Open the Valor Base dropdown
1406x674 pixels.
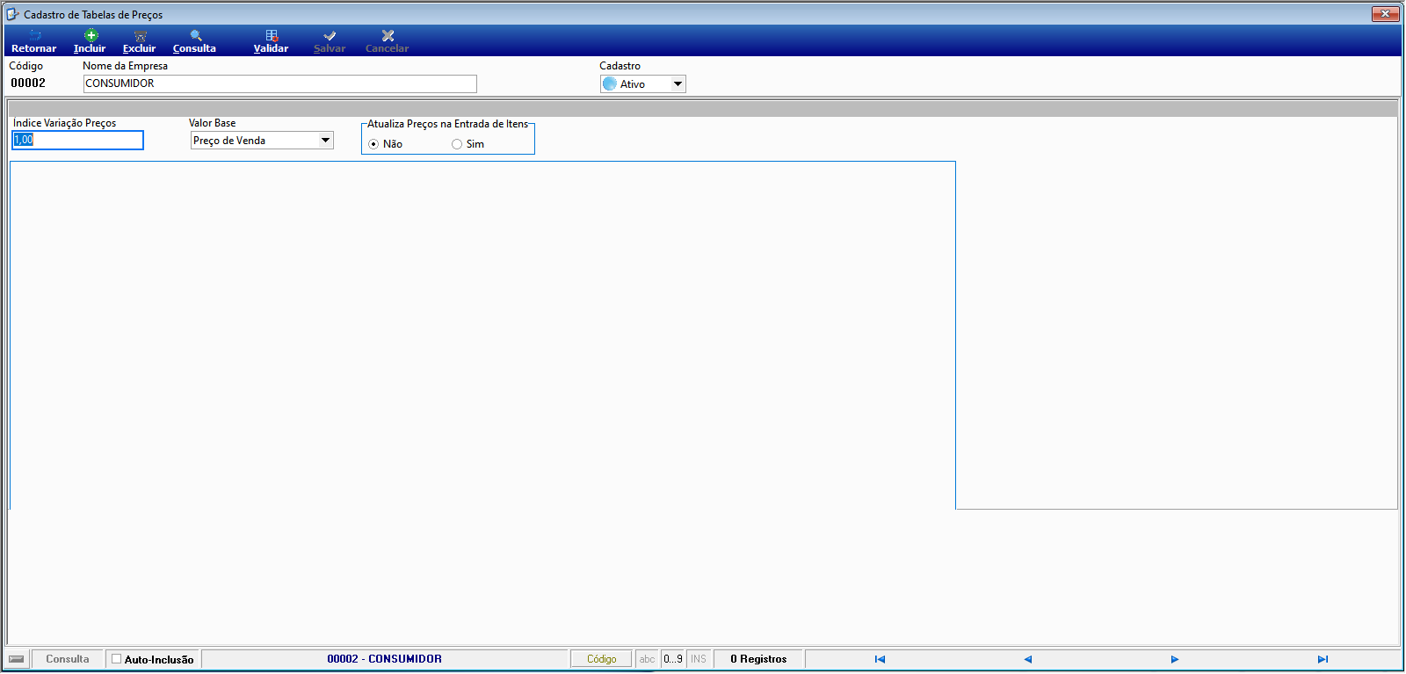(x=325, y=141)
